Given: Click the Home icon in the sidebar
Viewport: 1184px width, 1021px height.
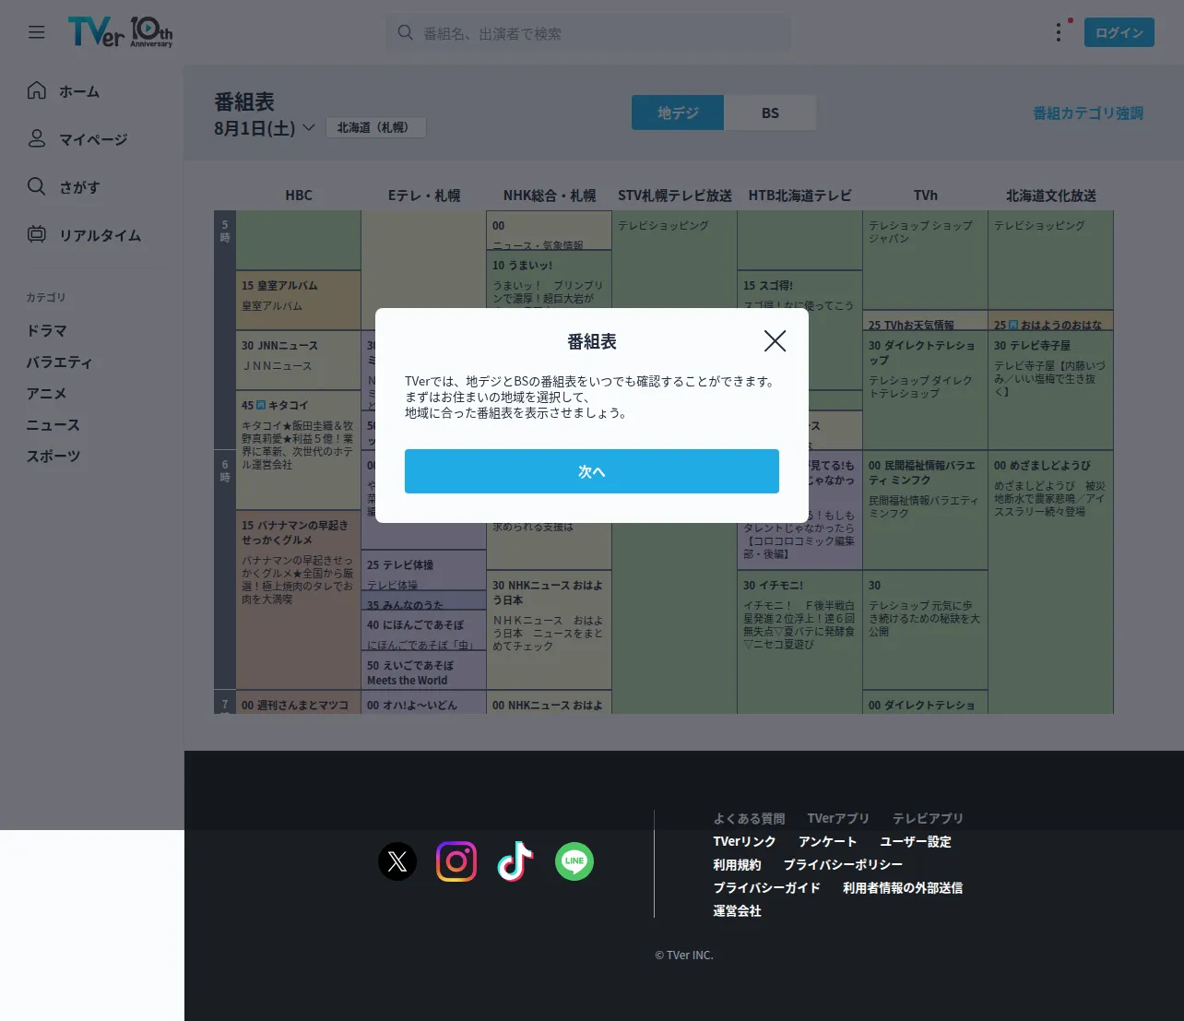Looking at the screenshot, I should coord(36,90).
